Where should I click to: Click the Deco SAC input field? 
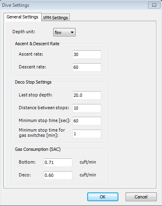pos(58,175)
